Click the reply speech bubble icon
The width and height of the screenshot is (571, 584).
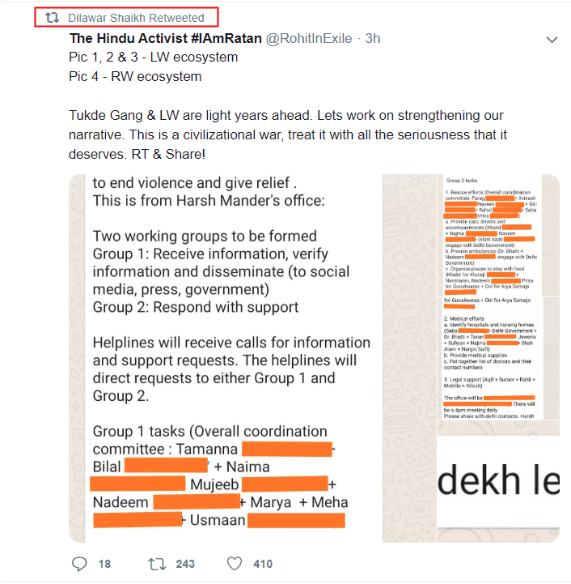pos(79,564)
